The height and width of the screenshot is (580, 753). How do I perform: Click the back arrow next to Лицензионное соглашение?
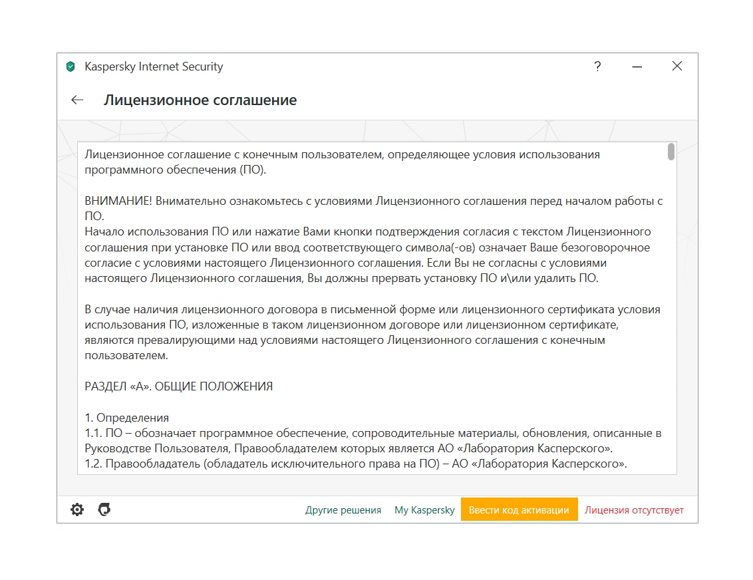[x=77, y=100]
